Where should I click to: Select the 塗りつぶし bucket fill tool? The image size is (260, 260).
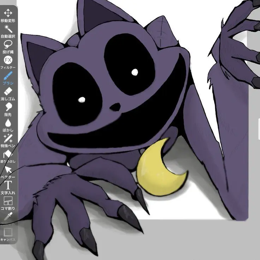8,155
